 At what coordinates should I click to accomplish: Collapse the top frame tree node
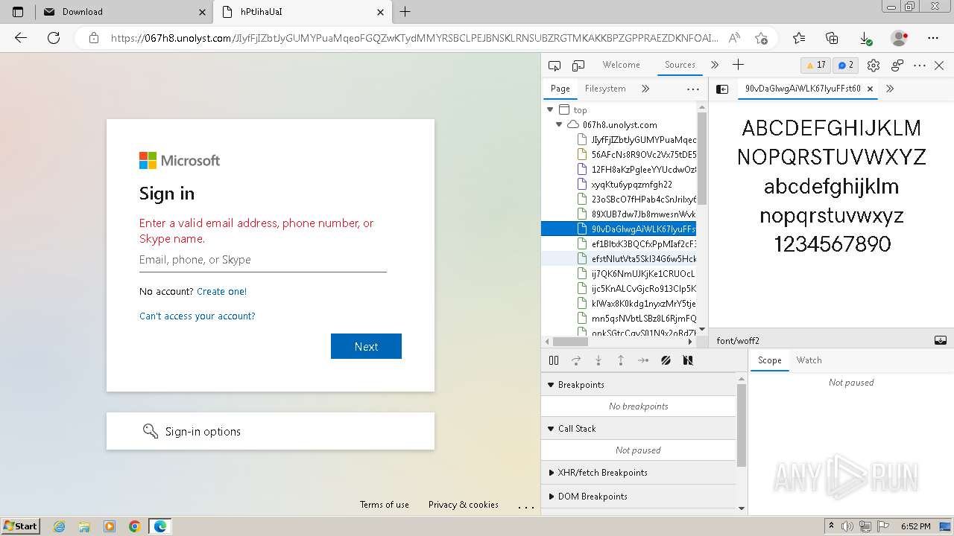550,110
